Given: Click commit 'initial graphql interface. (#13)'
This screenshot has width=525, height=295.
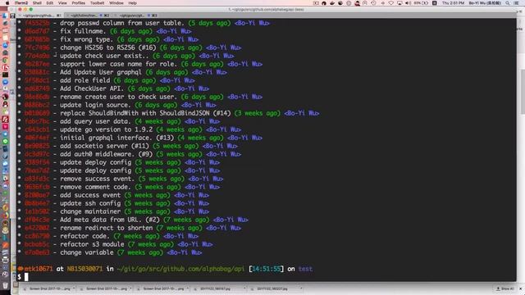Looking at the screenshot, I should (117, 138).
